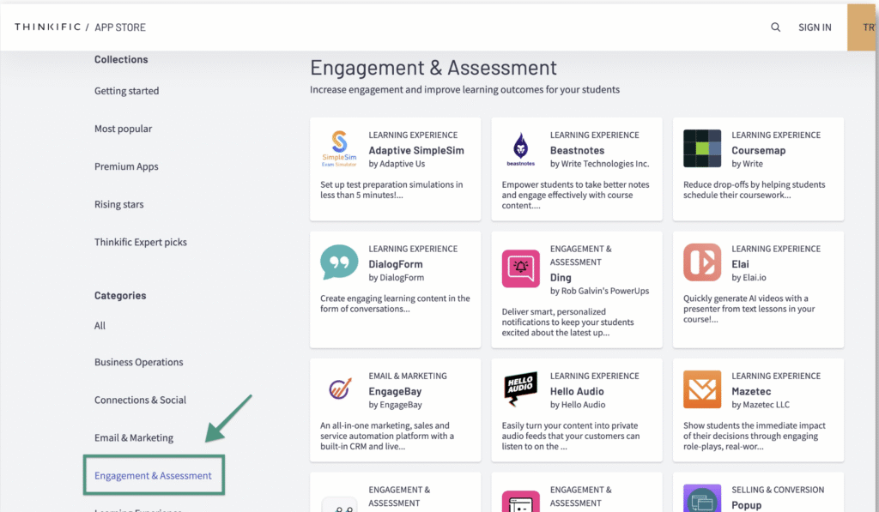The image size is (879, 512).
Task: Click the DialogForm speech bubble icon
Action: pos(339,262)
